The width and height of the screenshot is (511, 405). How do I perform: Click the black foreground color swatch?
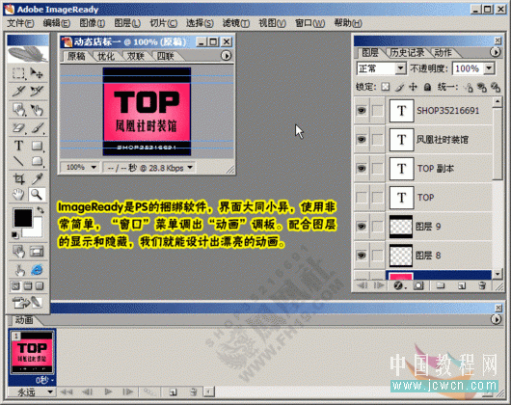click(23, 218)
